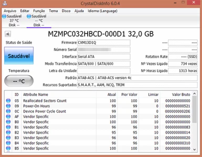The width and height of the screenshot is (202, 157).
Task: Click the Nº Horas Ligado field 1313 horas
Action: point(183,71)
